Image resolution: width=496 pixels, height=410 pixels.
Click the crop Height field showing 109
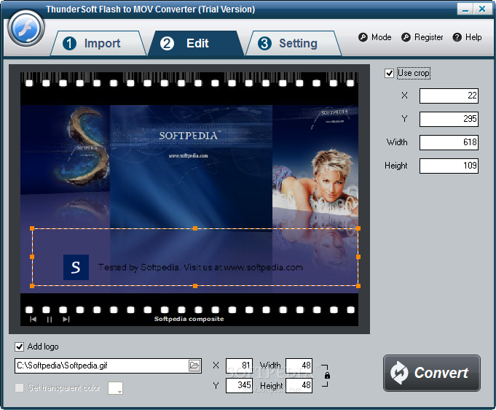tap(449, 166)
